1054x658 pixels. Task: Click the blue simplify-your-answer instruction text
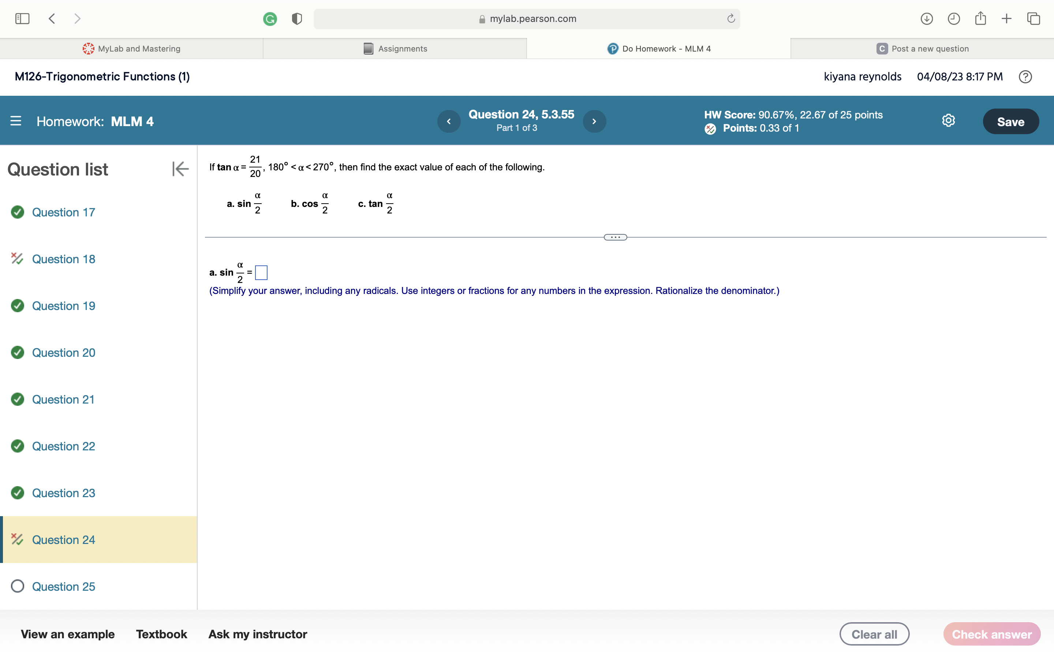494,291
